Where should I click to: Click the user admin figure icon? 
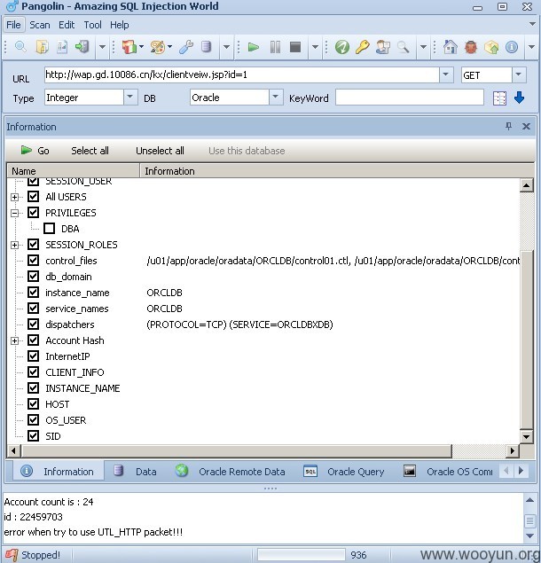pos(383,47)
